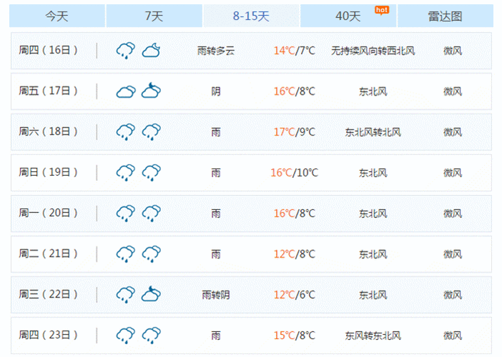Click temperature 14℃/7℃

[294, 51]
